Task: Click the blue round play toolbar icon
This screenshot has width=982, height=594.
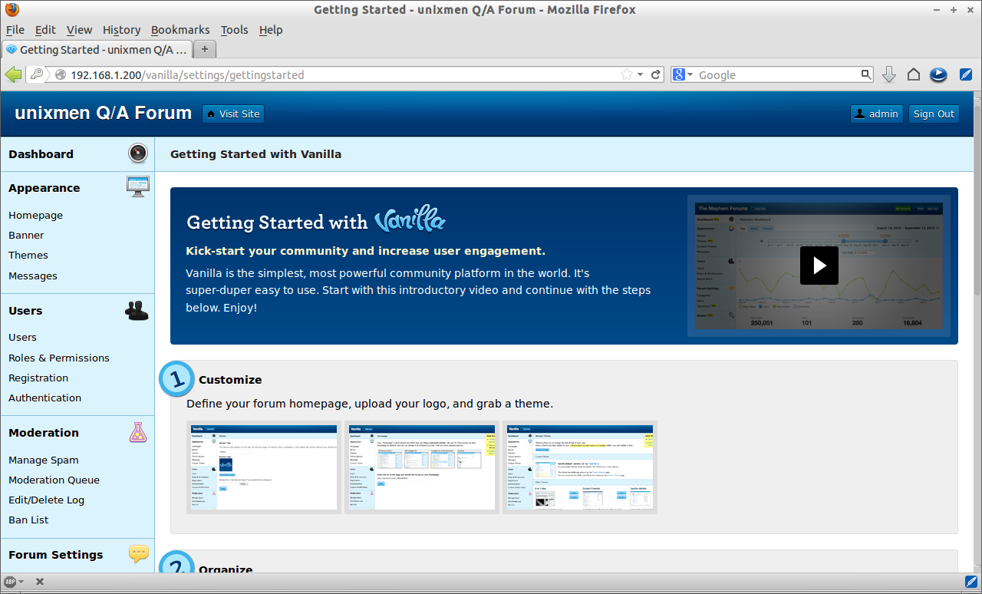Action: (938, 74)
